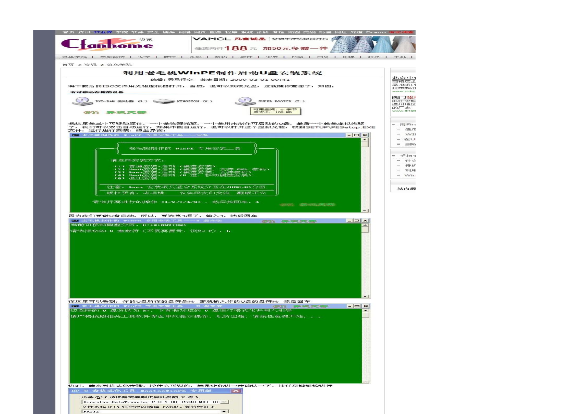Viewport: 585px width, 414px height.
Task: Click the text 当前可移动磁盘分区 H:(KINGSTON)
Action: (129, 225)
